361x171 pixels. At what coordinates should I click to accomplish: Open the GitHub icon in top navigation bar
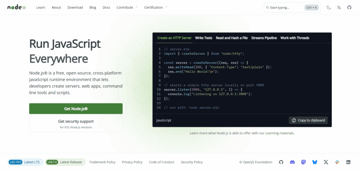tap(349, 7)
